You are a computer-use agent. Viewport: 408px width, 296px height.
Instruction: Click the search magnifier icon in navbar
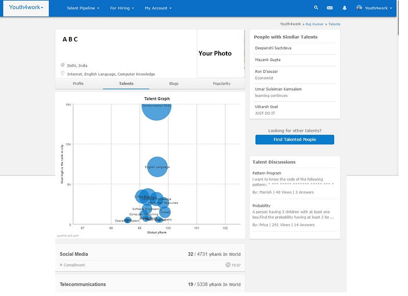pos(316,8)
